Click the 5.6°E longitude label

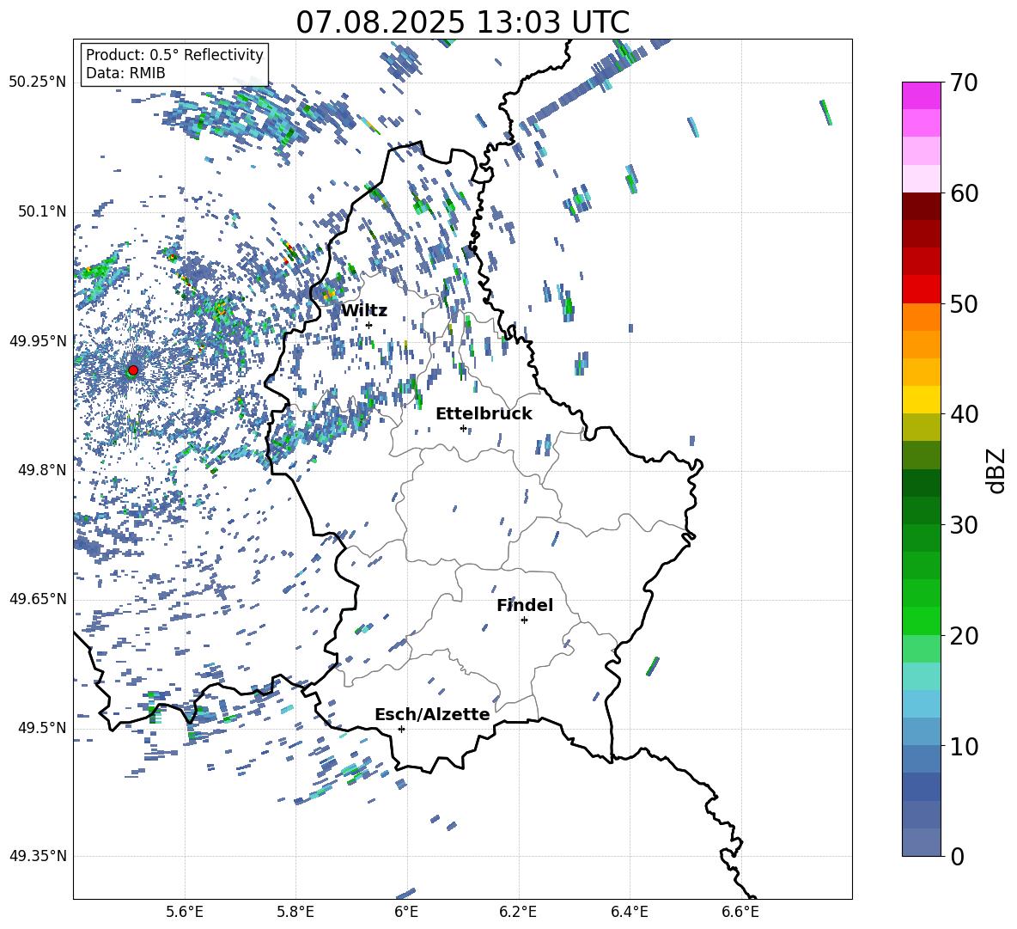185,912
